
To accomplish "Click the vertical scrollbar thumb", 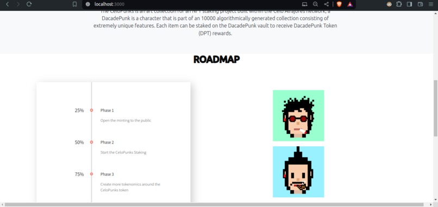I will (435, 108).
